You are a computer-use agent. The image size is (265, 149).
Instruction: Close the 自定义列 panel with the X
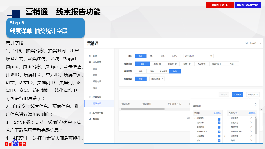coord(256,105)
